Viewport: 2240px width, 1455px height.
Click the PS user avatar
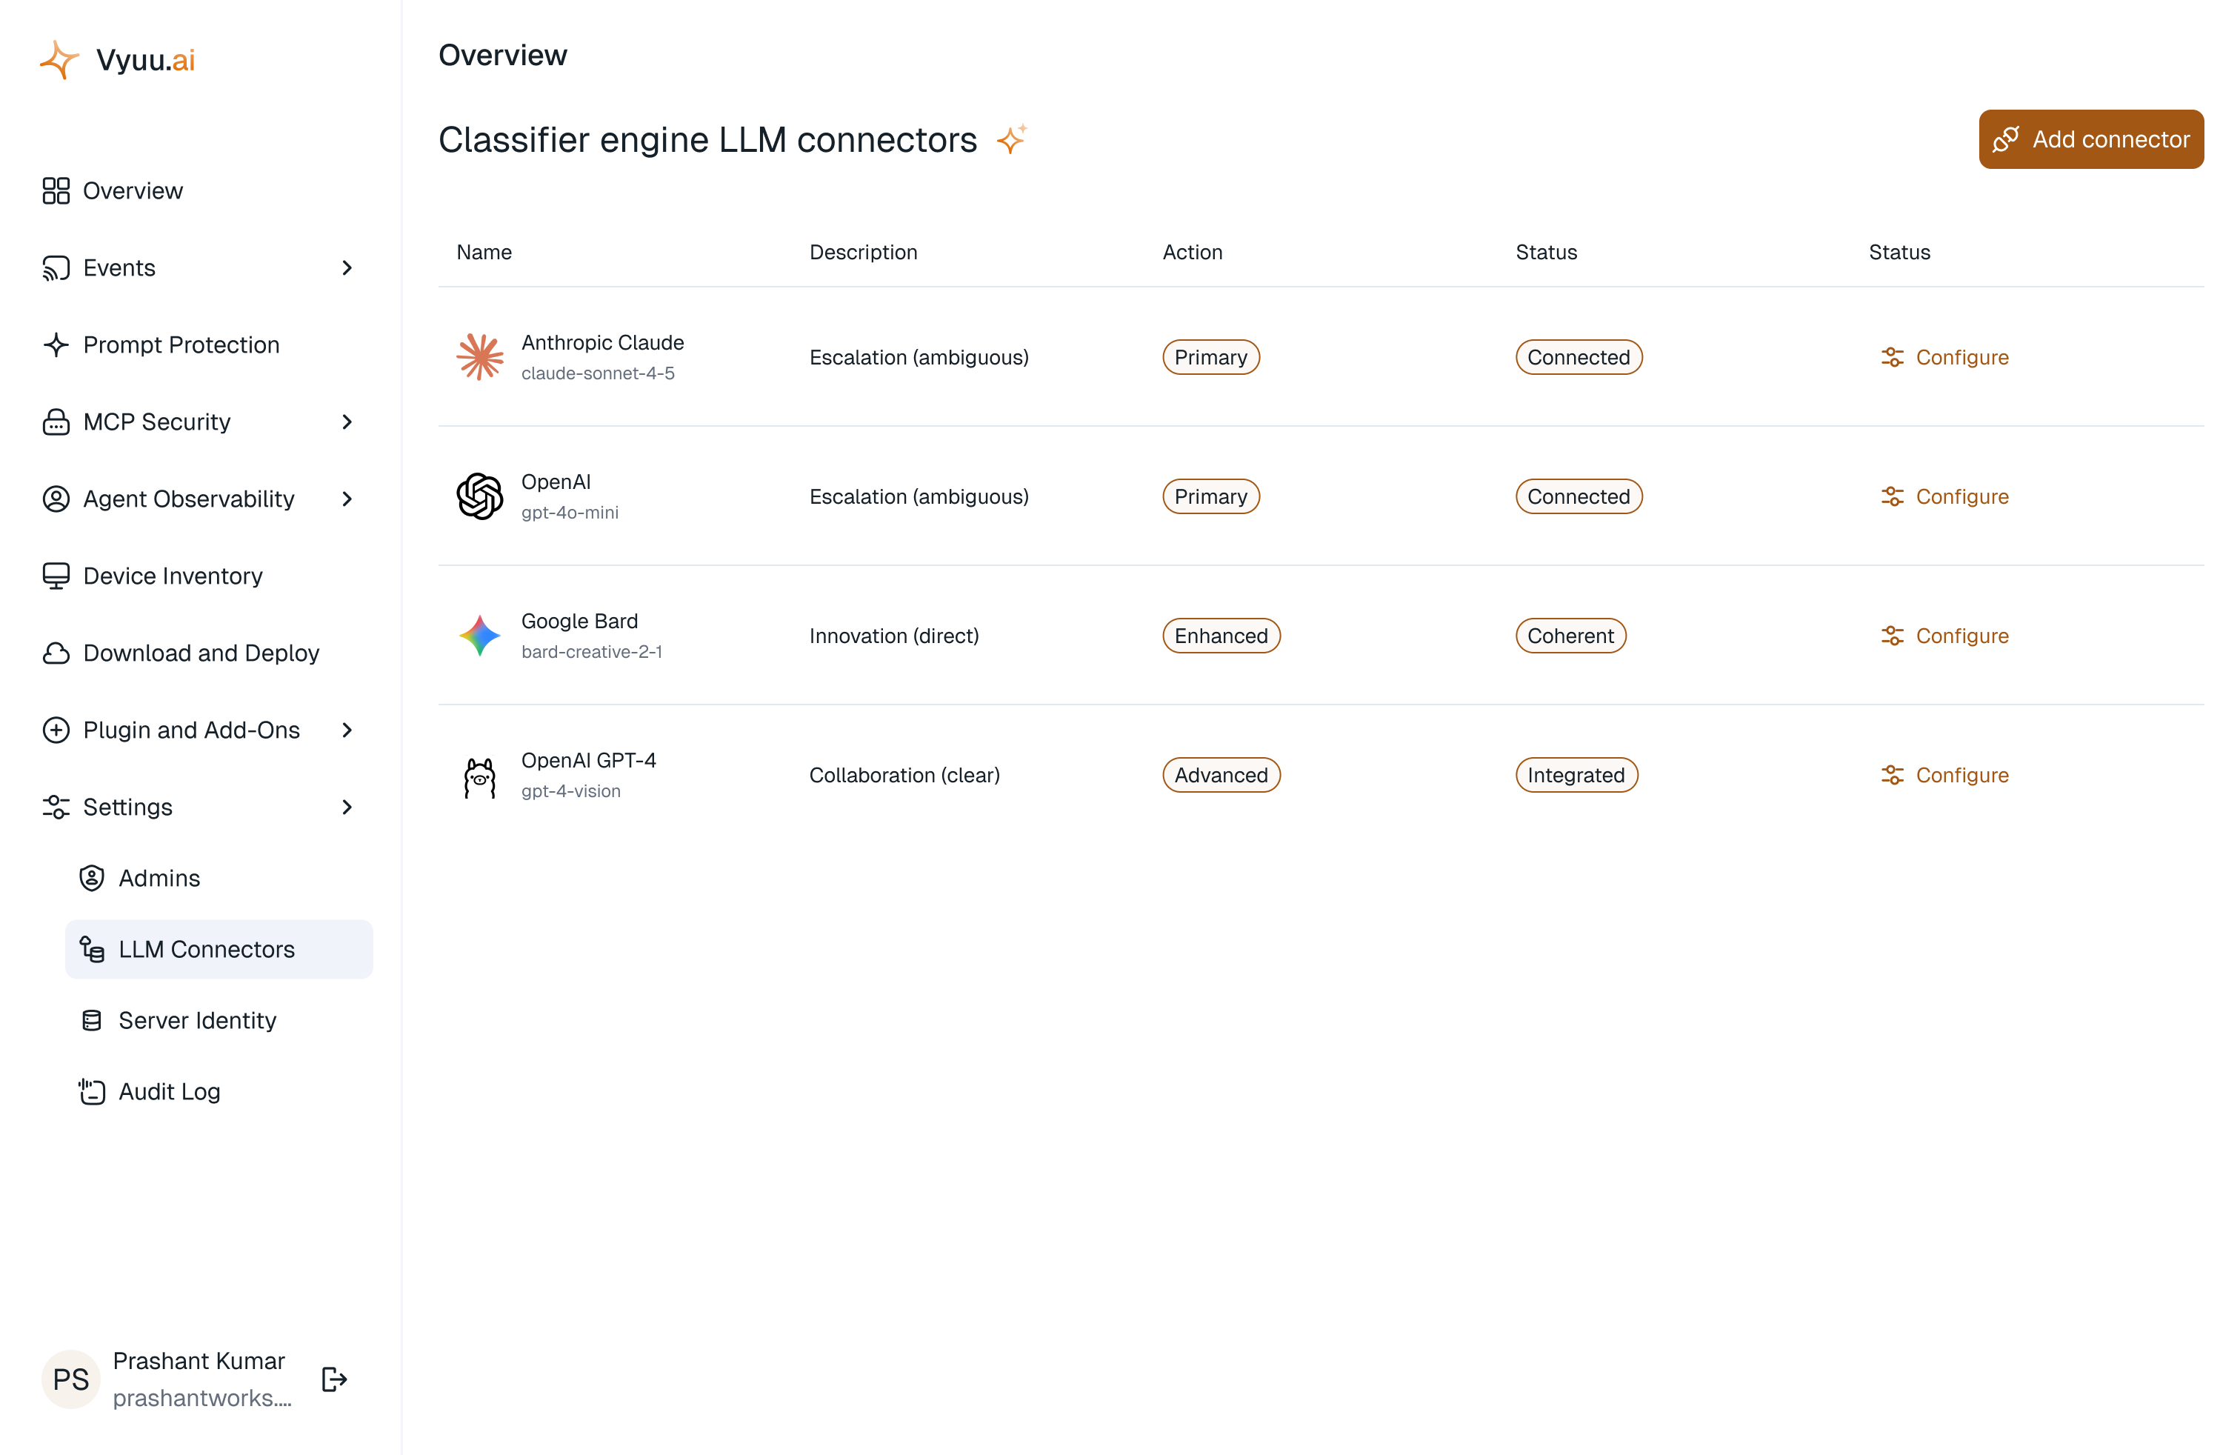70,1379
